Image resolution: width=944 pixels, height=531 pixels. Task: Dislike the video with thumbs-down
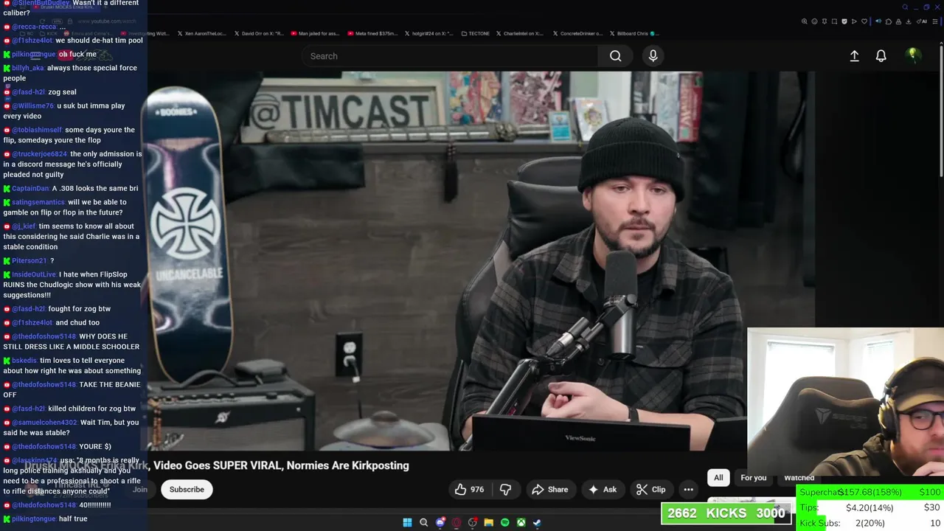click(x=505, y=490)
